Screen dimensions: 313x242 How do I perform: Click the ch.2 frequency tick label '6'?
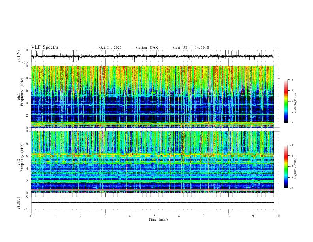(x=28, y=156)
